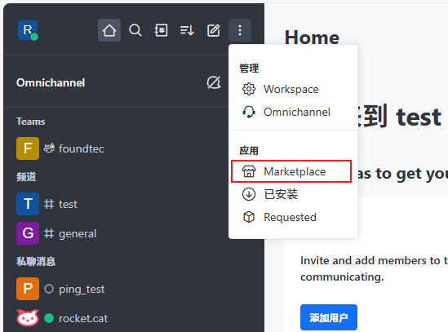Click the Home icon in sidebar header
This screenshot has width=448, height=332.
[109, 30]
